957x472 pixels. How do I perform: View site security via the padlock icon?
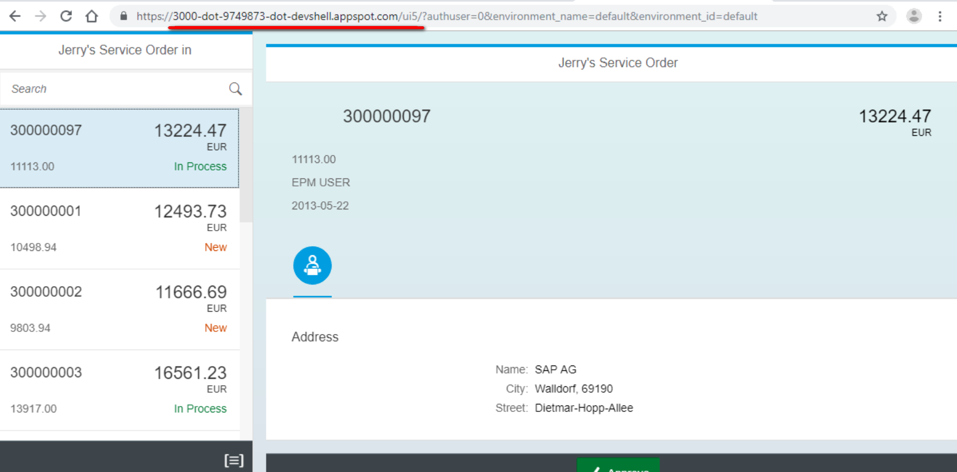[x=124, y=16]
